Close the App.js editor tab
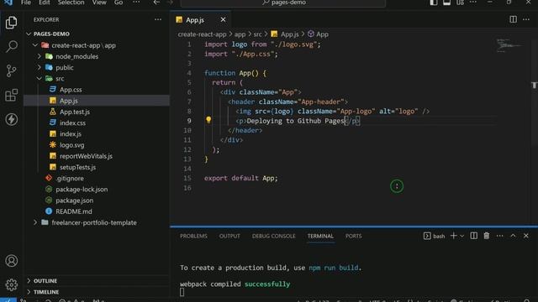The height and width of the screenshot is (302, 538). 223,19
